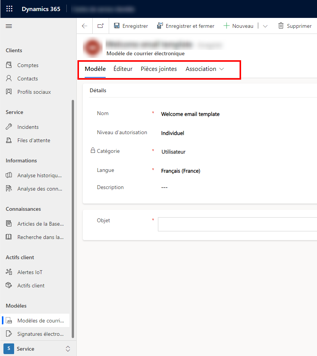Click the Supprimer trash icon
The height and width of the screenshot is (356, 317).
click(x=281, y=26)
